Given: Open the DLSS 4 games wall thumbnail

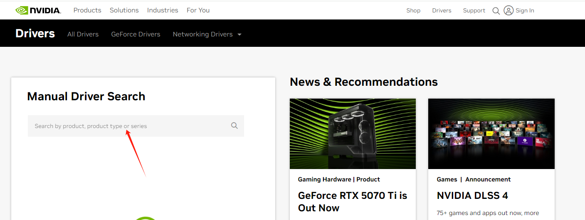Looking at the screenshot, I should pyautogui.click(x=491, y=134).
